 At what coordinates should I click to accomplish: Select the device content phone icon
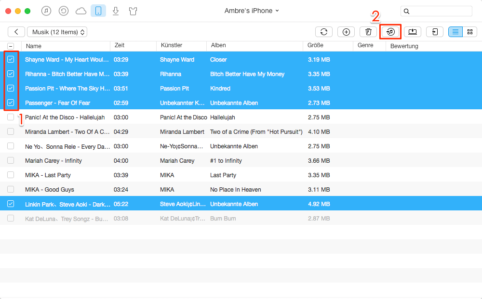(98, 11)
